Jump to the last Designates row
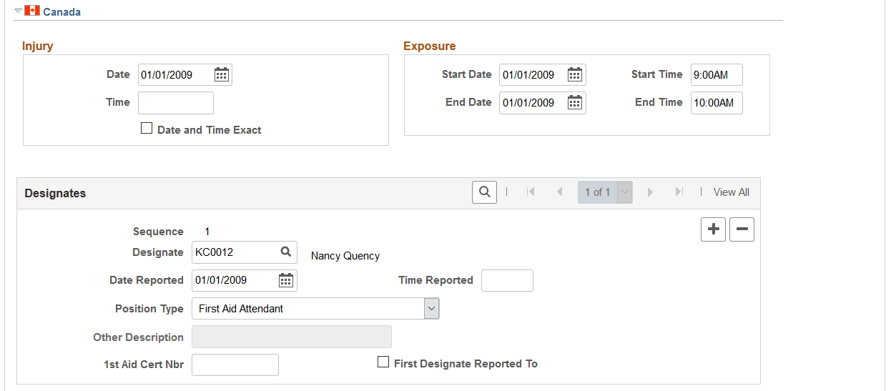 click(679, 192)
